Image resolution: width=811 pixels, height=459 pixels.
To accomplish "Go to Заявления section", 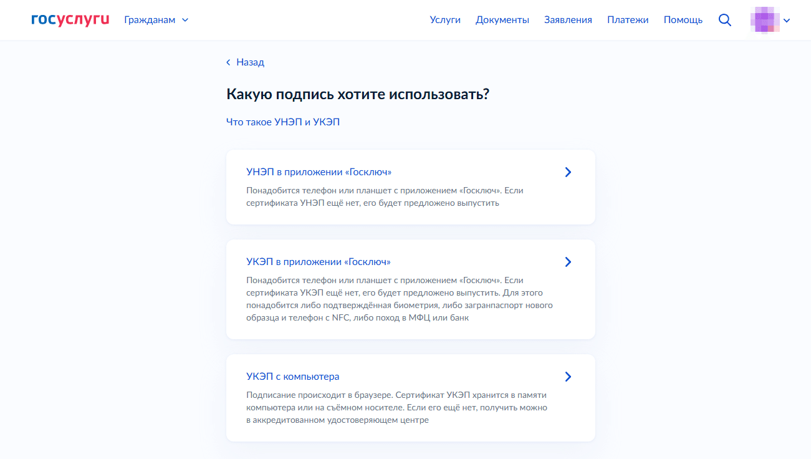I will (x=568, y=20).
